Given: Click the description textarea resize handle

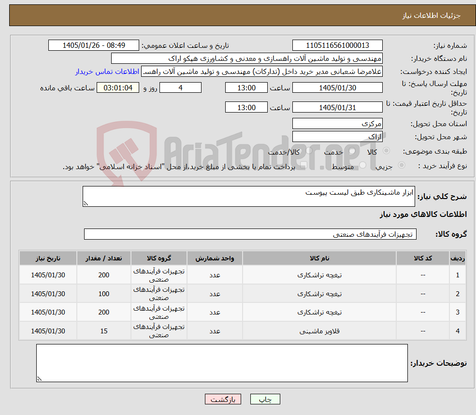Looking at the screenshot, I should tap(86, 203).
